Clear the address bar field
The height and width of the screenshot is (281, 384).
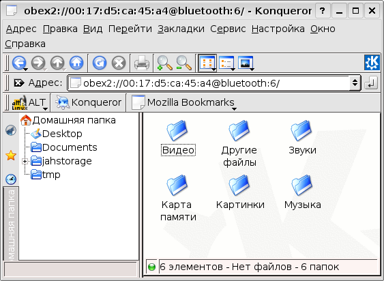18,83
